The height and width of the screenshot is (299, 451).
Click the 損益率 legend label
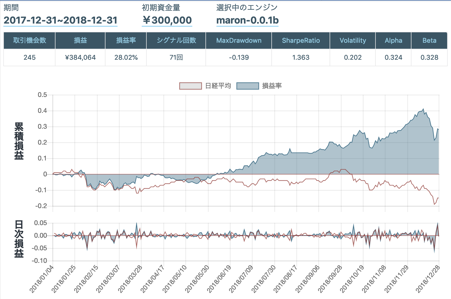point(272,86)
